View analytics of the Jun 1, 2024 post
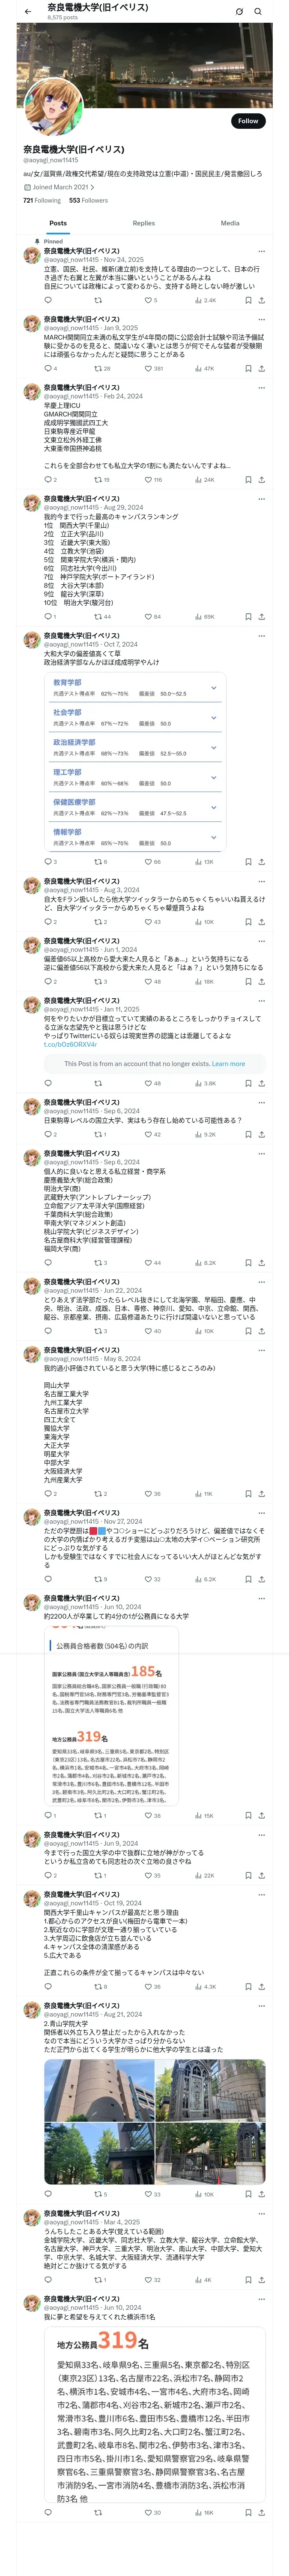The width and height of the screenshot is (289, 2576). point(198,981)
